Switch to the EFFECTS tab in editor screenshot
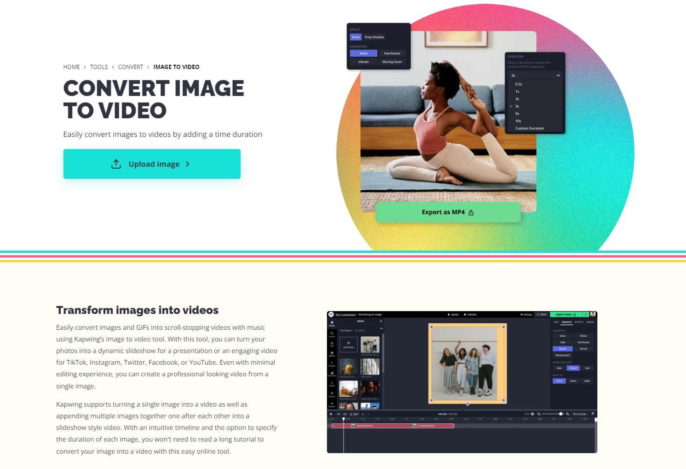This screenshot has width=686, height=469. 579,322
